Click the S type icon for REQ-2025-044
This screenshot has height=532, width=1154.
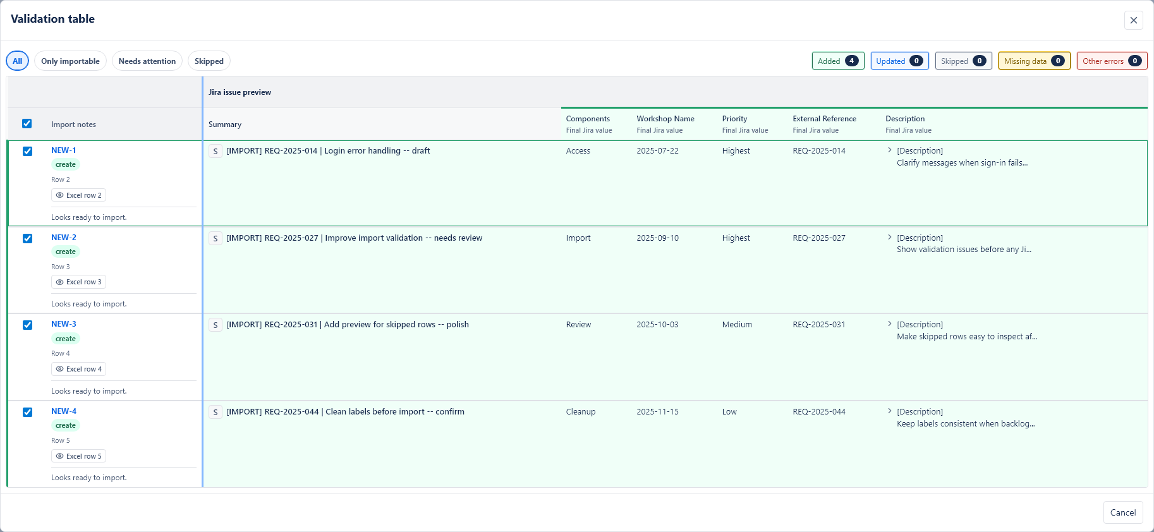216,412
